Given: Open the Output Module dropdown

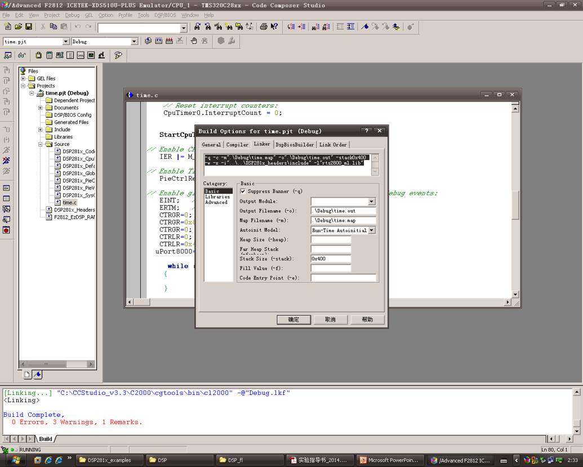Looking at the screenshot, I should (371, 202).
